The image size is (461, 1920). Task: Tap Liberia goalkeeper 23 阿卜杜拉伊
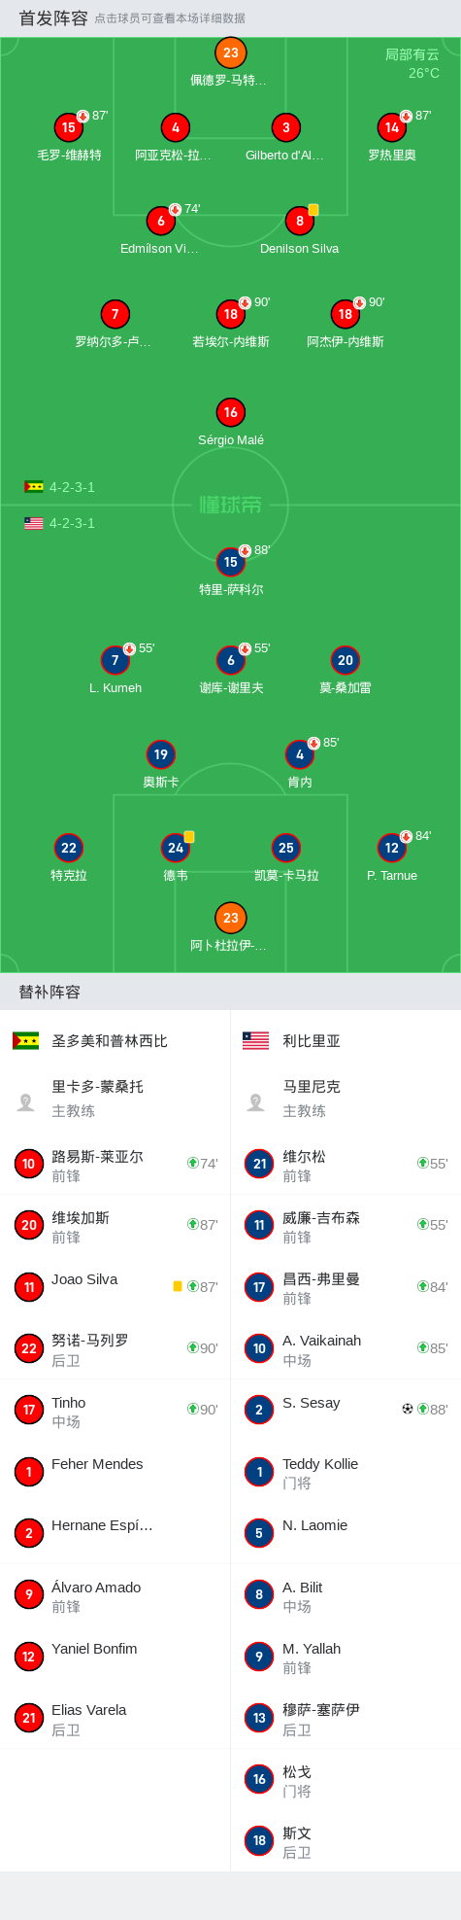pos(230,918)
